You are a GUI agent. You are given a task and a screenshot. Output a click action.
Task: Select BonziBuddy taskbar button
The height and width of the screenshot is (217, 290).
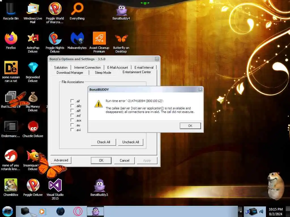coord(95,211)
